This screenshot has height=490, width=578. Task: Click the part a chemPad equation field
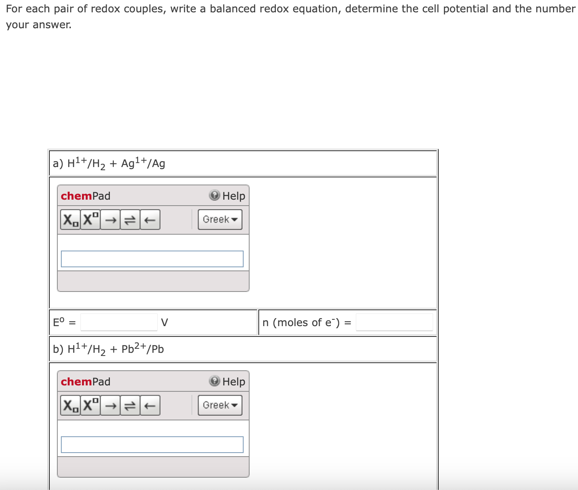pos(152,259)
